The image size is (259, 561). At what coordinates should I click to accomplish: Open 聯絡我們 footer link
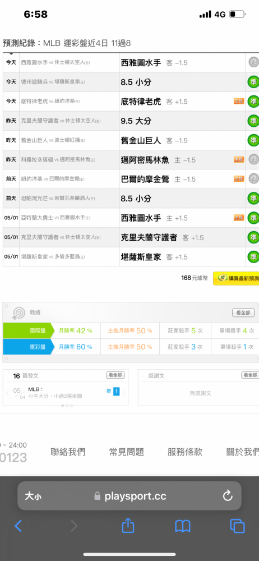[x=68, y=452]
